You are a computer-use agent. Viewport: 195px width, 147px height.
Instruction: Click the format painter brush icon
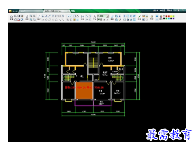point(120,20)
